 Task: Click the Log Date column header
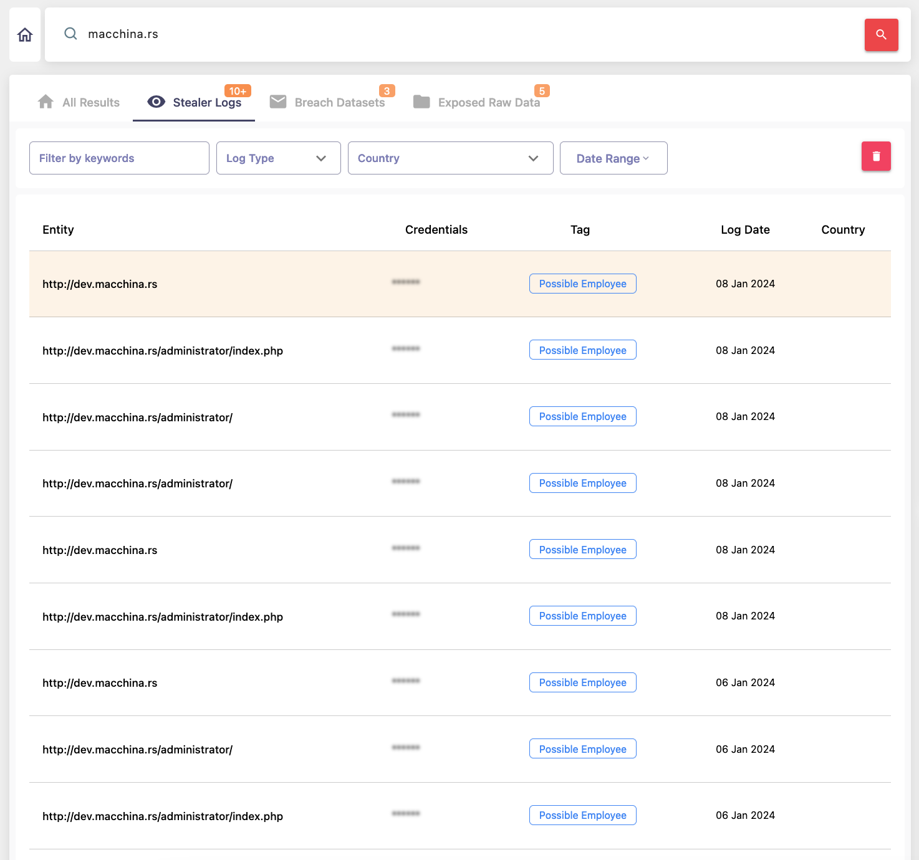pos(745,230)
